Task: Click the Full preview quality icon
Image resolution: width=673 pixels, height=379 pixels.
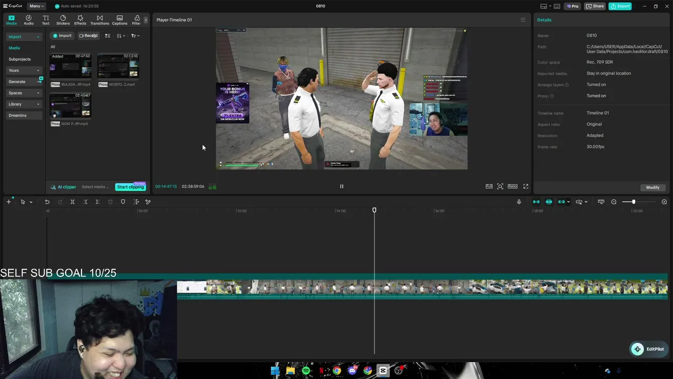Action: click(x=489, y=186)
